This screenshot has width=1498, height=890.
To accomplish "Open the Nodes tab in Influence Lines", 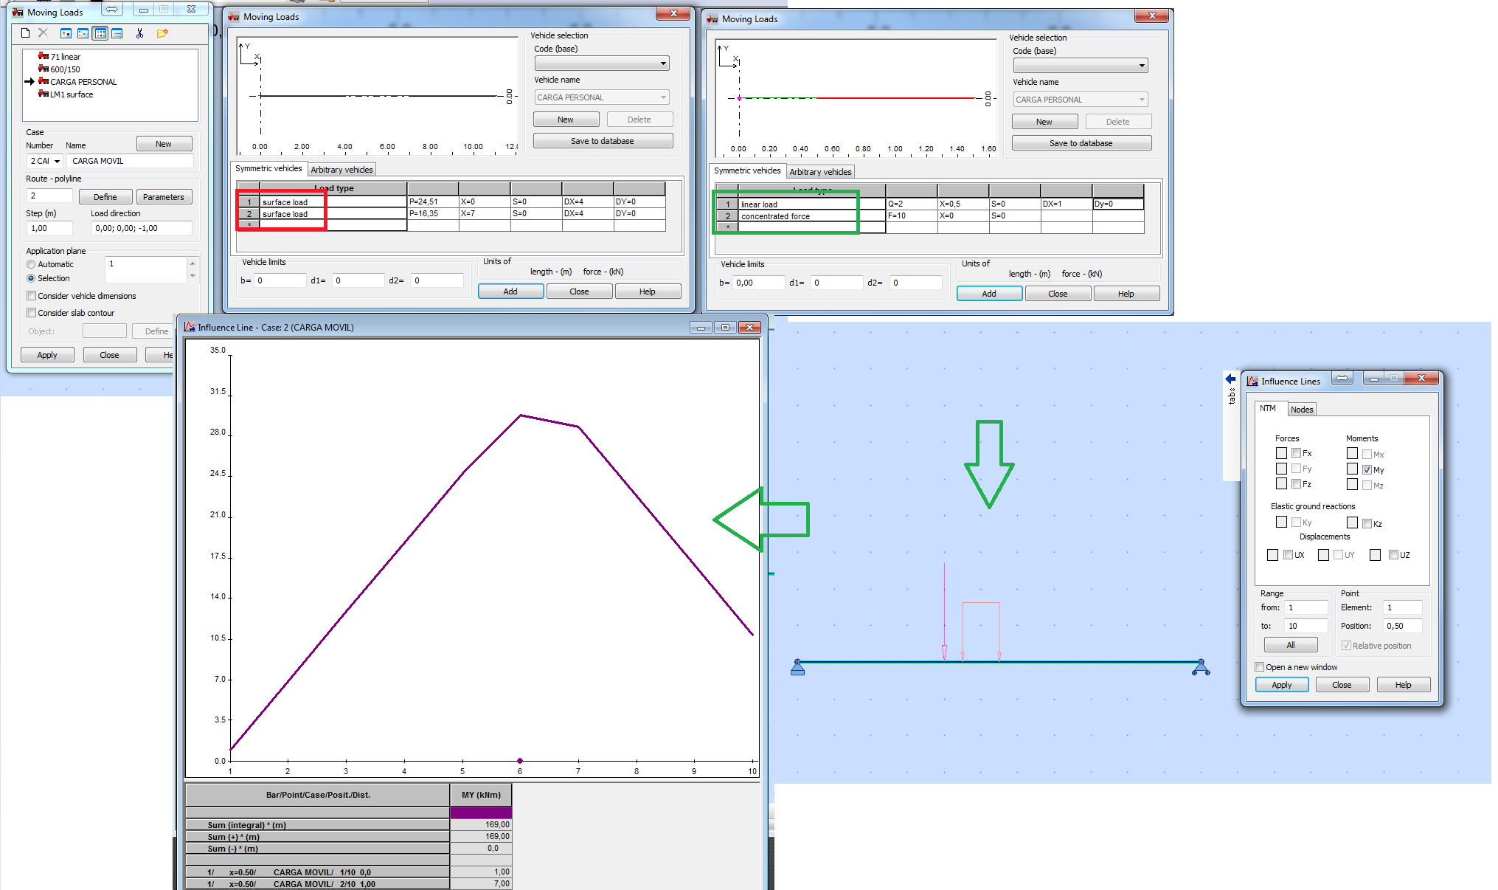I will coord(1302,410).
